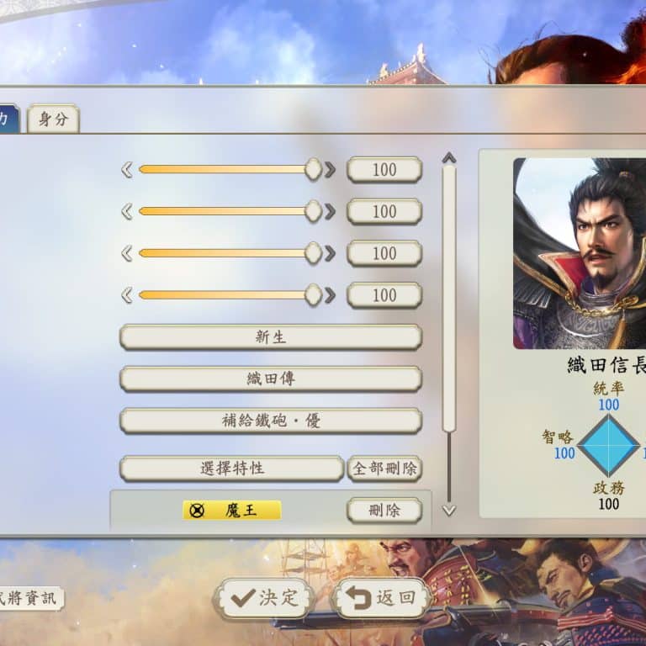Click the scroll up arrow above the scrollbar
646x646 pixels.
click(448, 158)
